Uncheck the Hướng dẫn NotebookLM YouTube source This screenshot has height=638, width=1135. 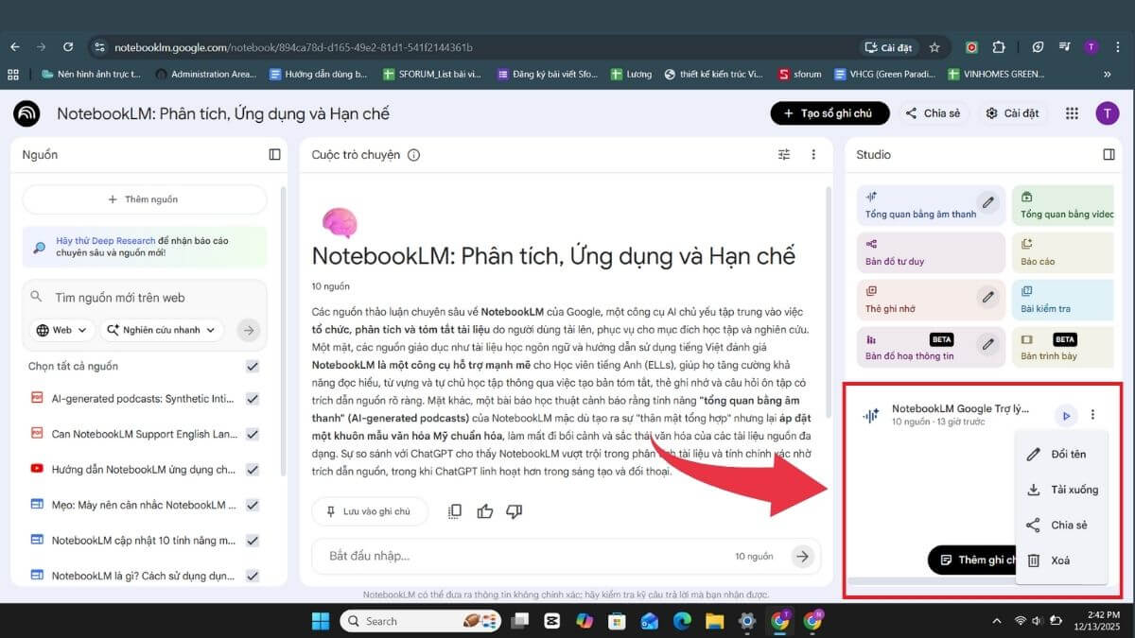[252, 469]
